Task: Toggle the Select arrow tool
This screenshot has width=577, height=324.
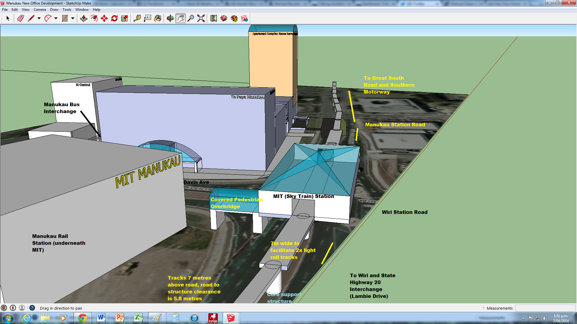Action: coord(8,19)
